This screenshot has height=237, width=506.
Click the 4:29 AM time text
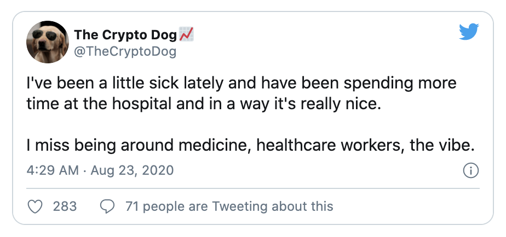[x=53, y=170]
